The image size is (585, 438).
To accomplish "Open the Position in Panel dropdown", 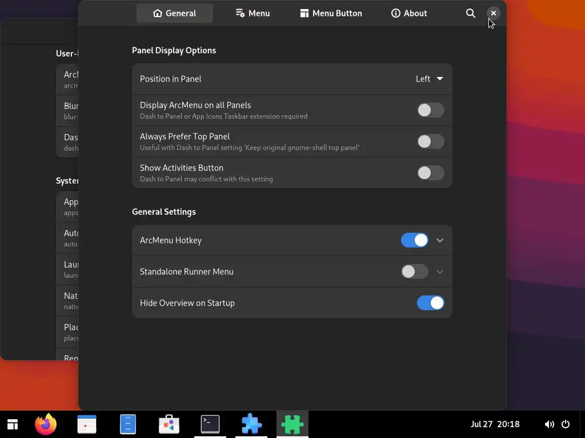I will click(x=430, y=79).
